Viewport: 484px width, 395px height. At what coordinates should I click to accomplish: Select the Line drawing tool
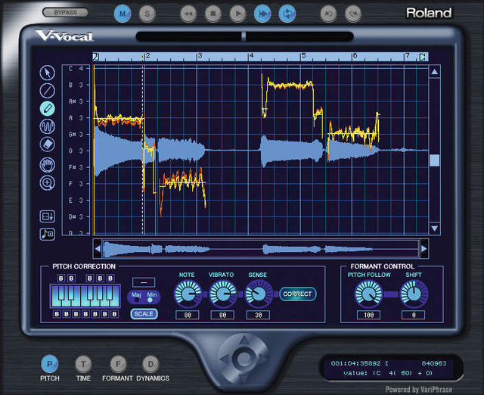click(48, 91)
